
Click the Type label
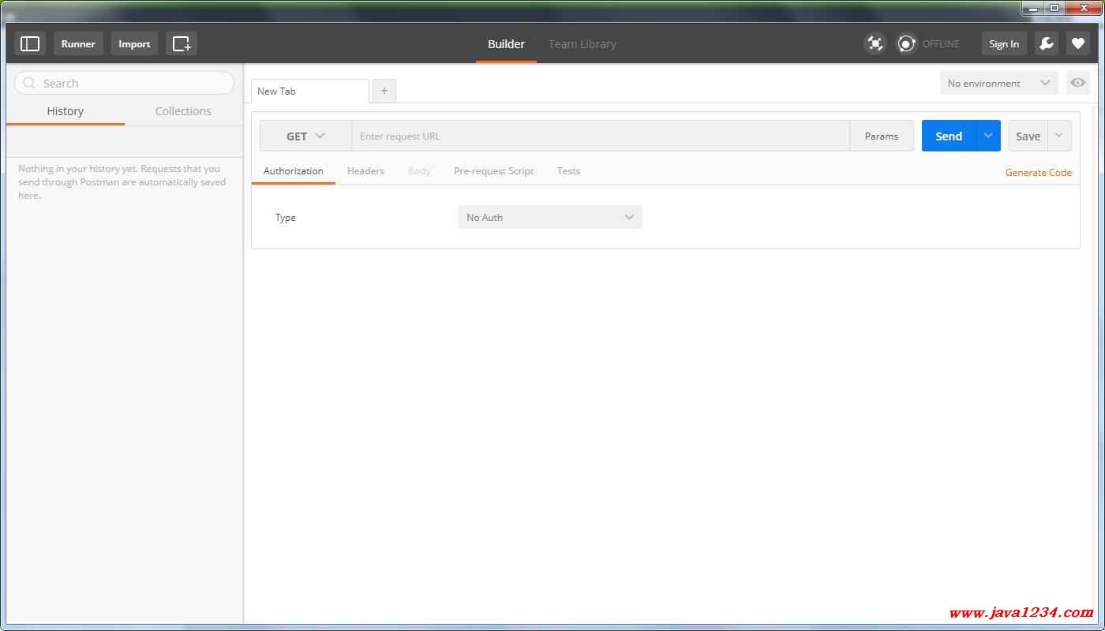[286, 218]
